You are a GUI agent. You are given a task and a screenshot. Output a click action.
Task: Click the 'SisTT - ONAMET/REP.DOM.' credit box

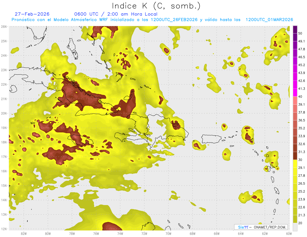tap(261, 227)
